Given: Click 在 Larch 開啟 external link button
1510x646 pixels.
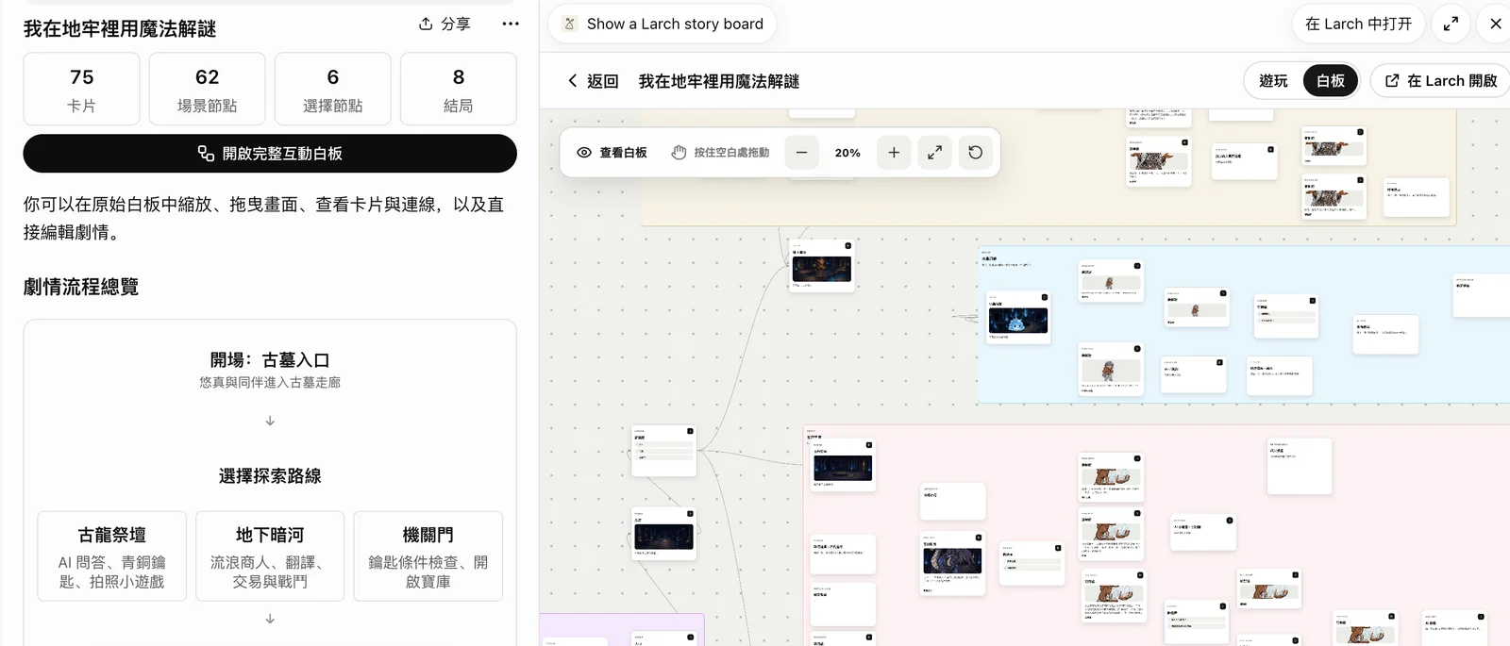Looking at the screenshot, I should coord(1441,81).
